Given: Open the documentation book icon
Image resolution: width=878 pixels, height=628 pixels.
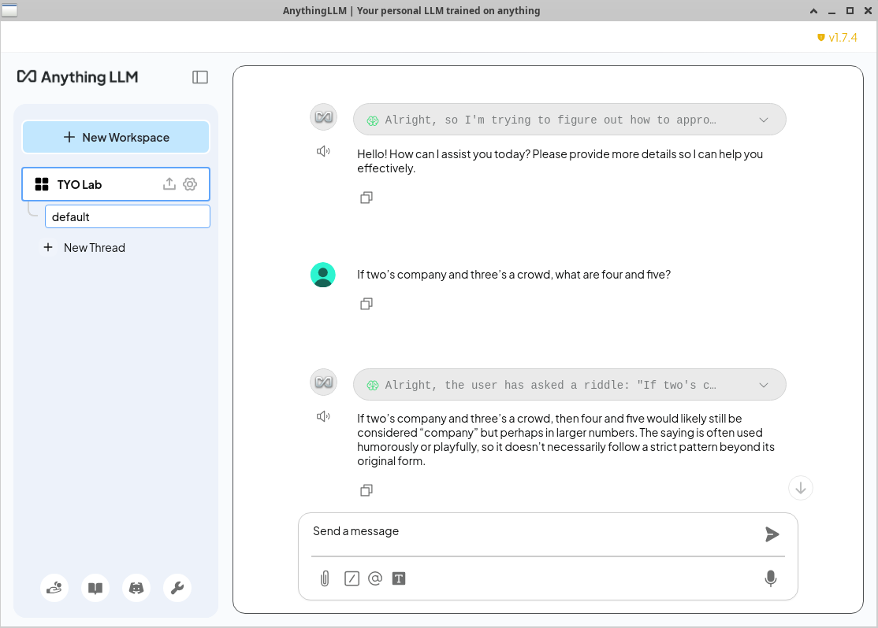Looking at the screenshot, I should (x=95, y=588).
